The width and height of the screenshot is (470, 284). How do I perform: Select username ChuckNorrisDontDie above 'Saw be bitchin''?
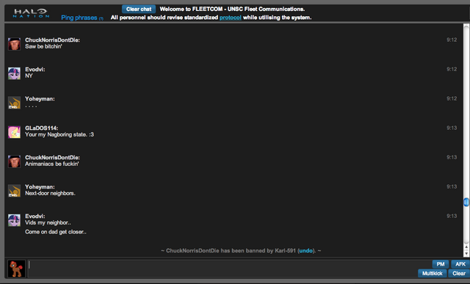click(52, 40)
